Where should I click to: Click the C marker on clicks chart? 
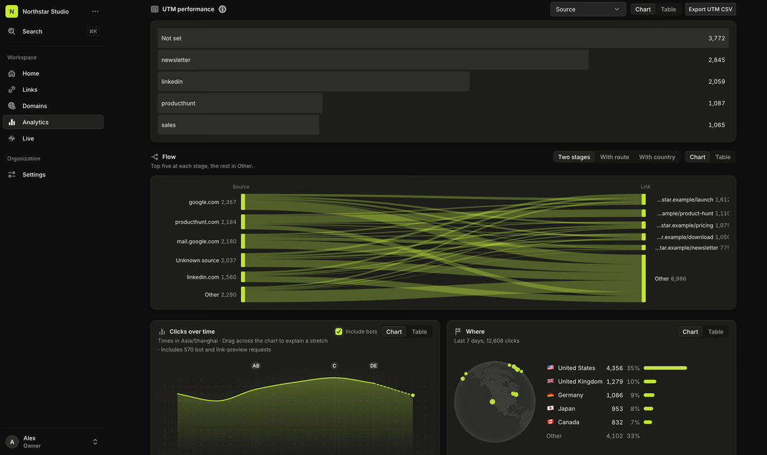pyautogui.click(x=334, y=366)
